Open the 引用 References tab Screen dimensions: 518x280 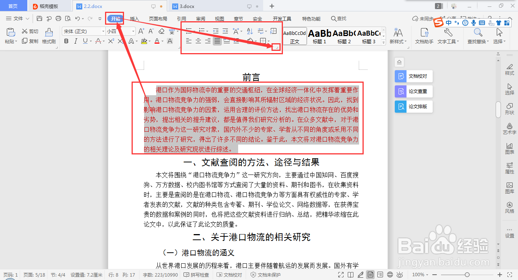point(181,19)
